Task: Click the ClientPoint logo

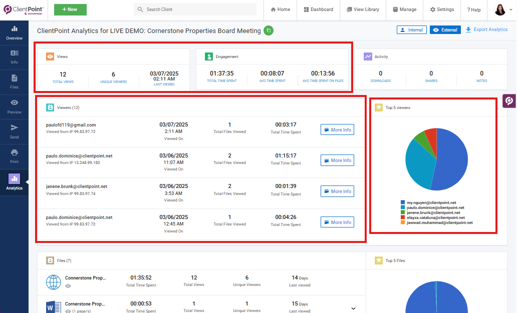Action: point(24,9)
